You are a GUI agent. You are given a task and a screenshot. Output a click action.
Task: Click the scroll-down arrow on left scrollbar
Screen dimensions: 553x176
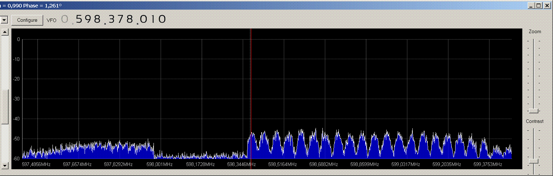pyautogui.click(x=5, y=166)
